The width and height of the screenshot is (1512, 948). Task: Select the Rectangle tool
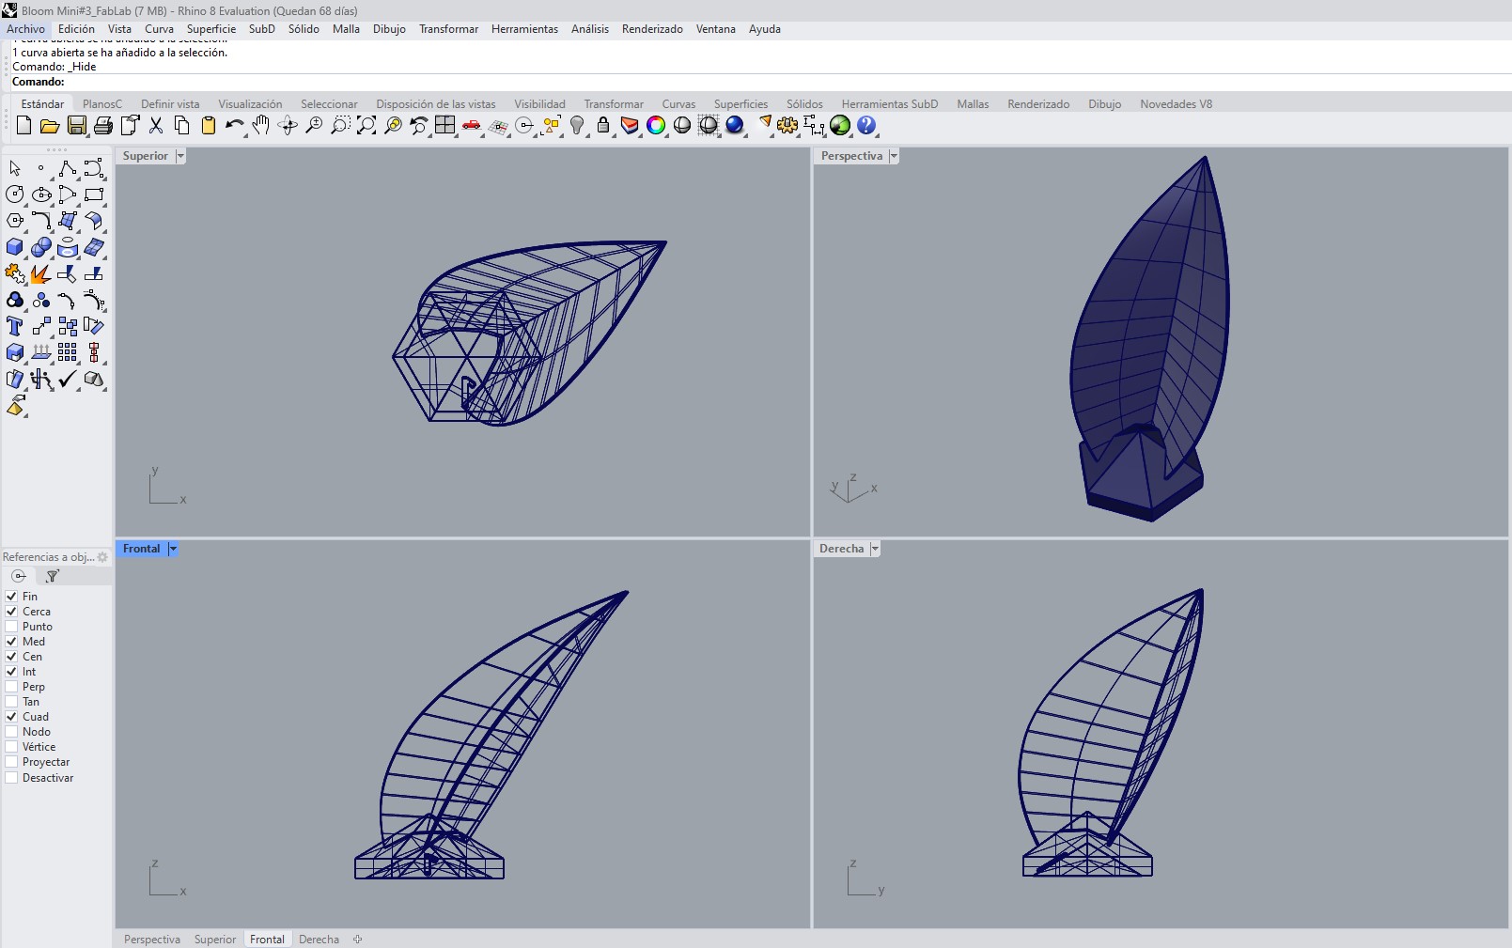[94, 194]
